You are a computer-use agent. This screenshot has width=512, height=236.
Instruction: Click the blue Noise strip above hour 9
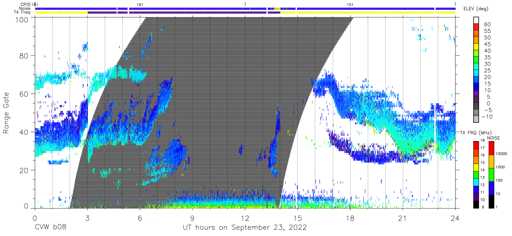click(x=198, y=8)
